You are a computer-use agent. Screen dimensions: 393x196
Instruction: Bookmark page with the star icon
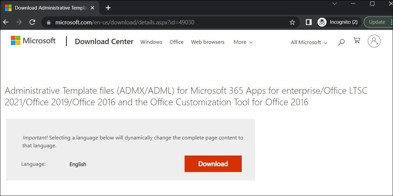point(292,22)
